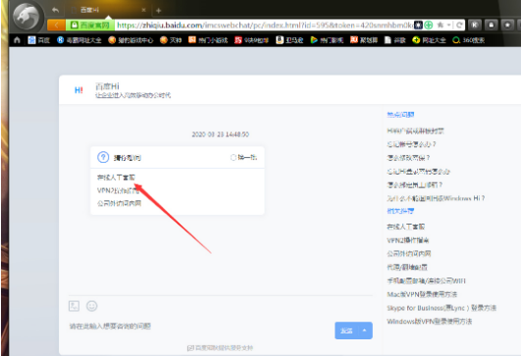Click the insert image icon above input
Screen dimensions: 521x356
[74, 306]
